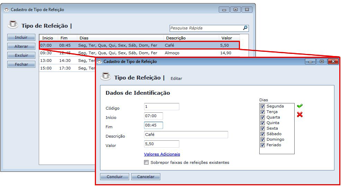Maximize the edit dialog window
The height and width of the screenshot is (186, 341).
(x=322, y=62)
